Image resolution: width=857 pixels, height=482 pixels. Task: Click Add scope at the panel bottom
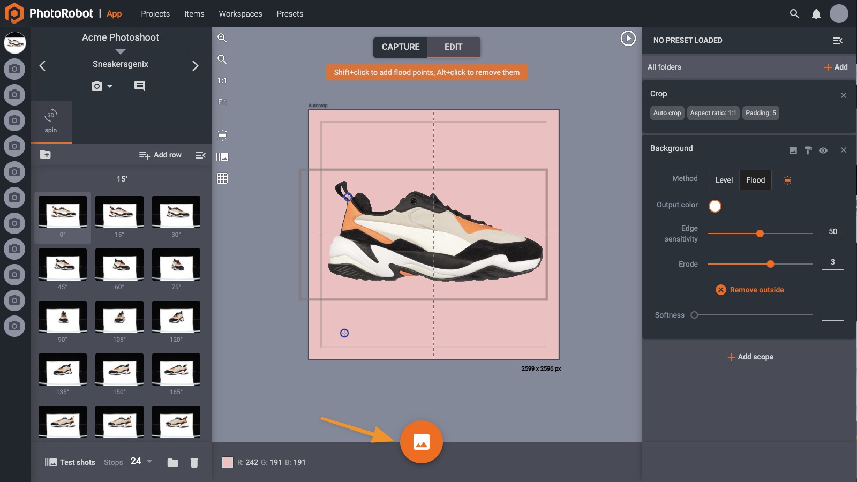click(x=750, y=356)
